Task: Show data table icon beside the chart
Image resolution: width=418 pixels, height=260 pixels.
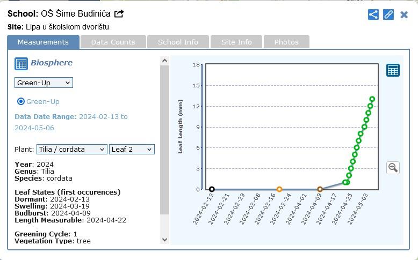Action: click(393, 70)
